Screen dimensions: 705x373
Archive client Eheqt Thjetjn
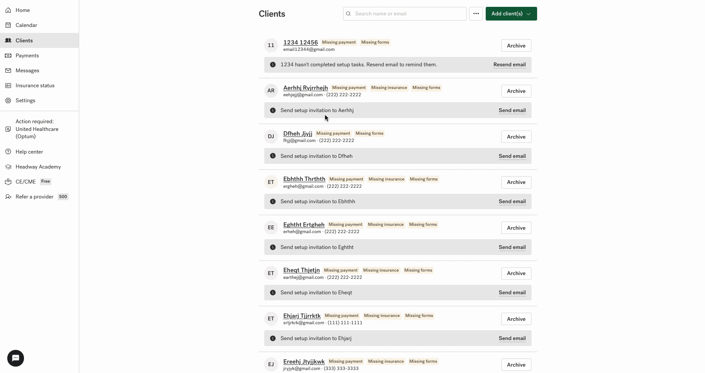pyautogui.click(x=516, y=273)
